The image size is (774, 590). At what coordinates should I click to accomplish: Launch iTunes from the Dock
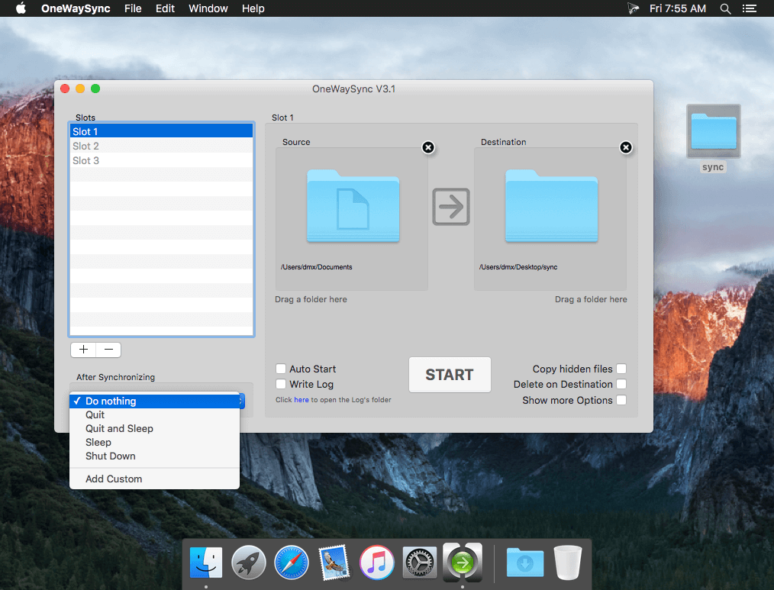coord(376,563)
